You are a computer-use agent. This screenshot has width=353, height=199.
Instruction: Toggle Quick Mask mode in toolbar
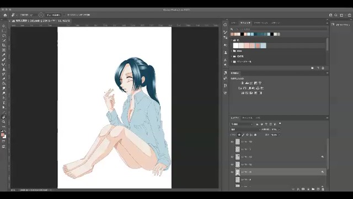coord(4,142)
